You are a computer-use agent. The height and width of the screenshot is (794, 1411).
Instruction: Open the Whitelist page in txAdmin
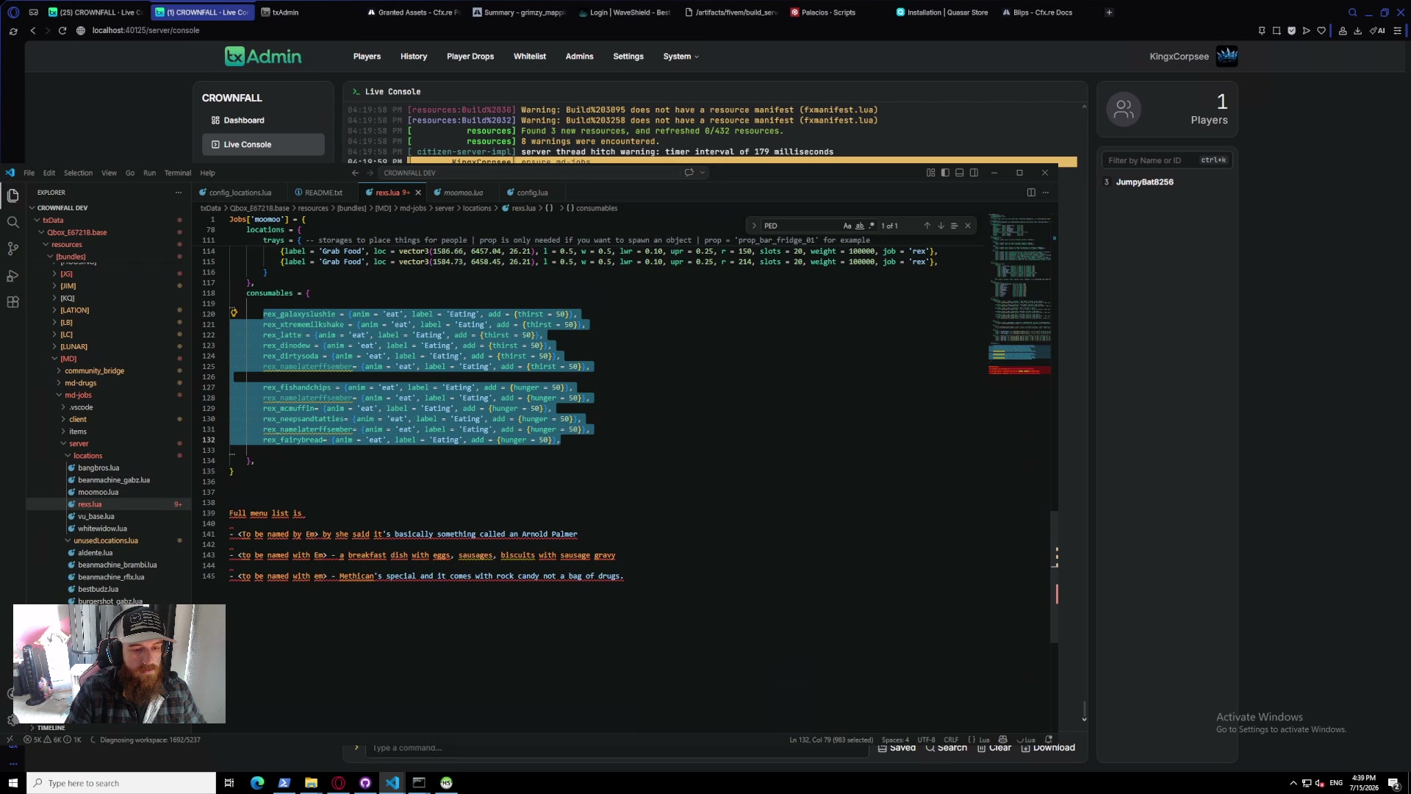pos(530,57)
